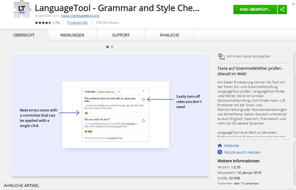Click the 'Ähnliche Artikel' section heading
Viewport: 296px width, 190px height.
click(21, 185)
